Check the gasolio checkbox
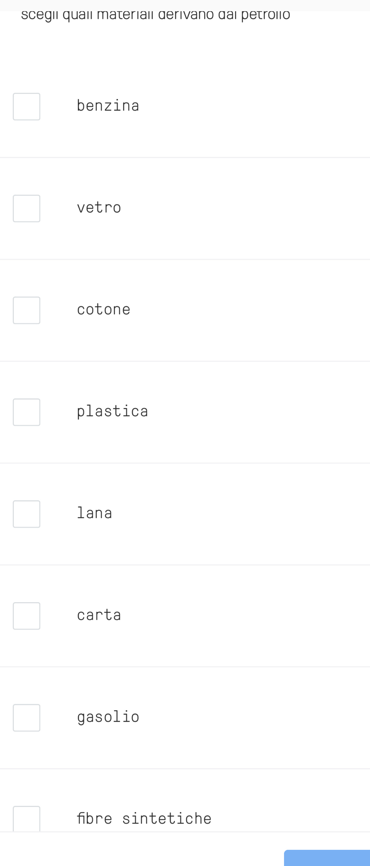The image size is (370, 866). (27, 718)
